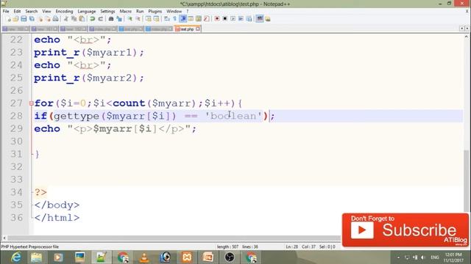Create a new file with the New toolbar icon

(8, 19)
